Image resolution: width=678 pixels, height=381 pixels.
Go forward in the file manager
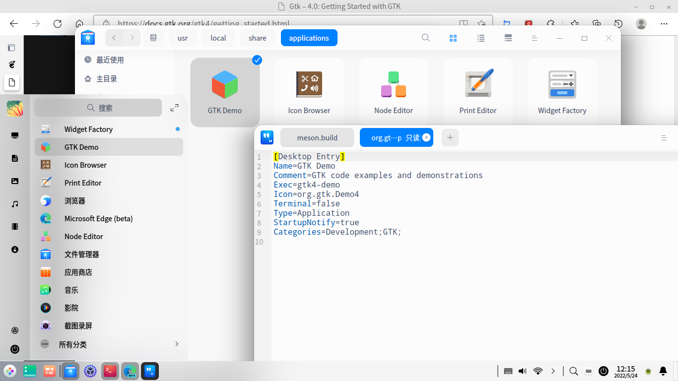(132, 38)
